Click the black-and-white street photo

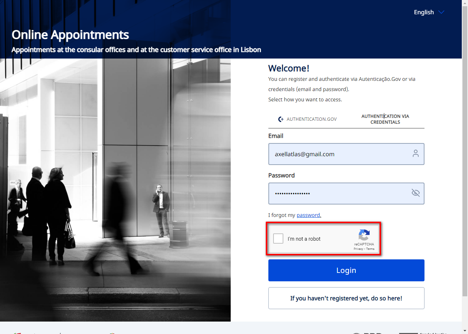(x=115, y=190)
